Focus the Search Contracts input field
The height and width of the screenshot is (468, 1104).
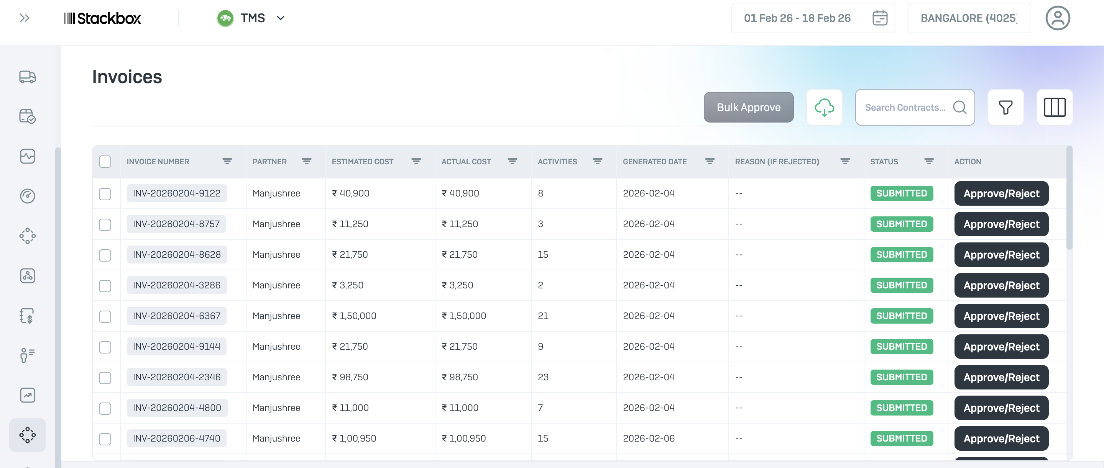tap(905, 108)
